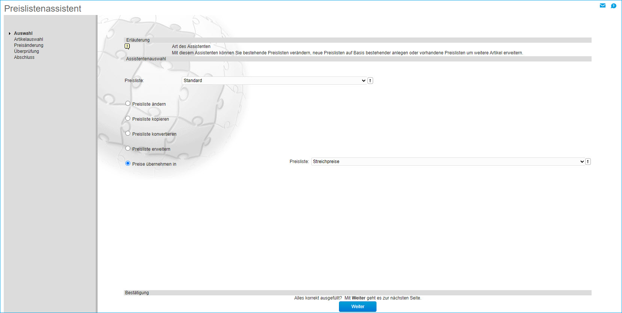Click the 'Mit diesem Assistenten' description text
Image resolution: width=622 pixels, height=313 pixels.
347,53
